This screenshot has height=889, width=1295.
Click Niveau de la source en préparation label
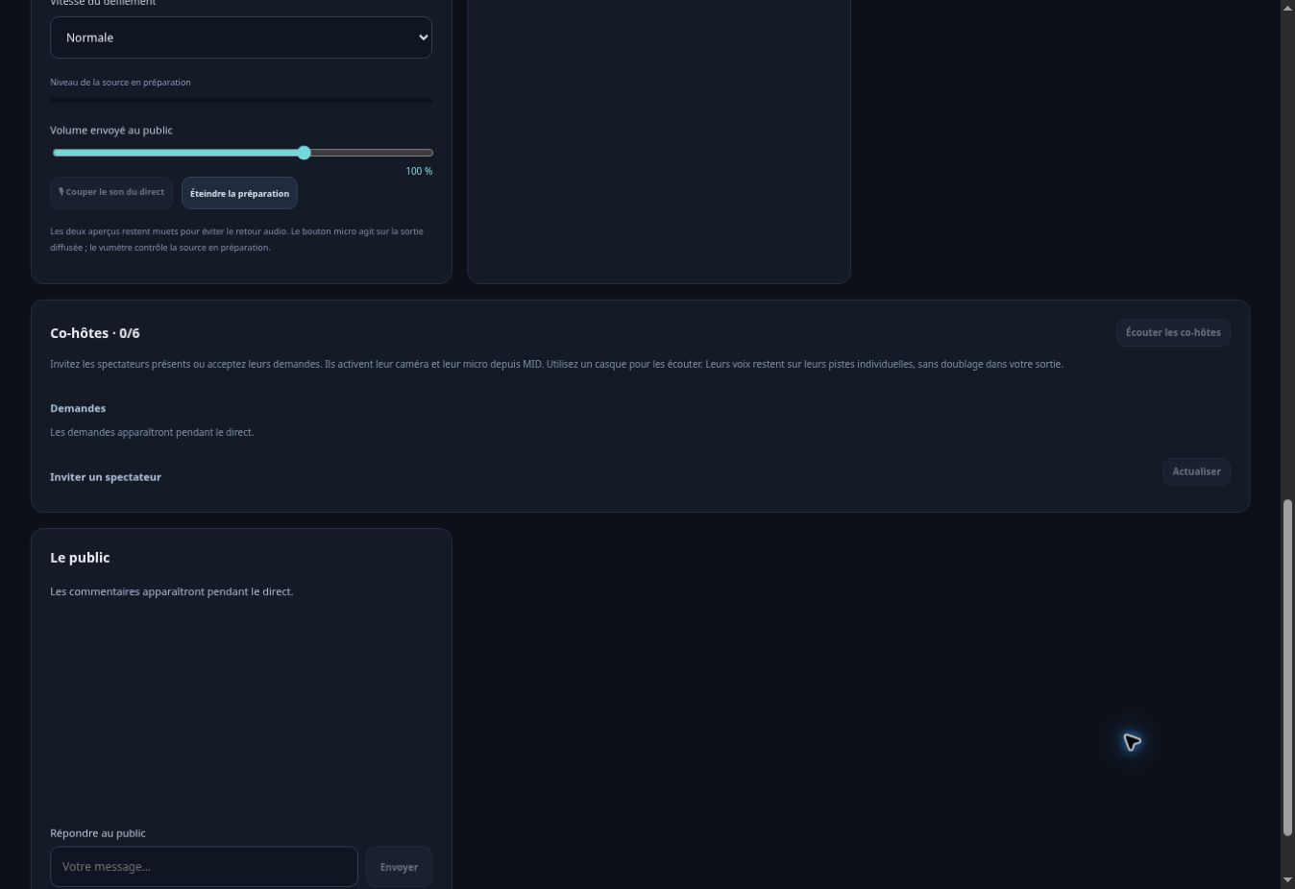pyautogui.click(x=120, y=83)
